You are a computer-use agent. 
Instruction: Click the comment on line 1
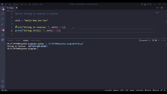pos(37,14)
